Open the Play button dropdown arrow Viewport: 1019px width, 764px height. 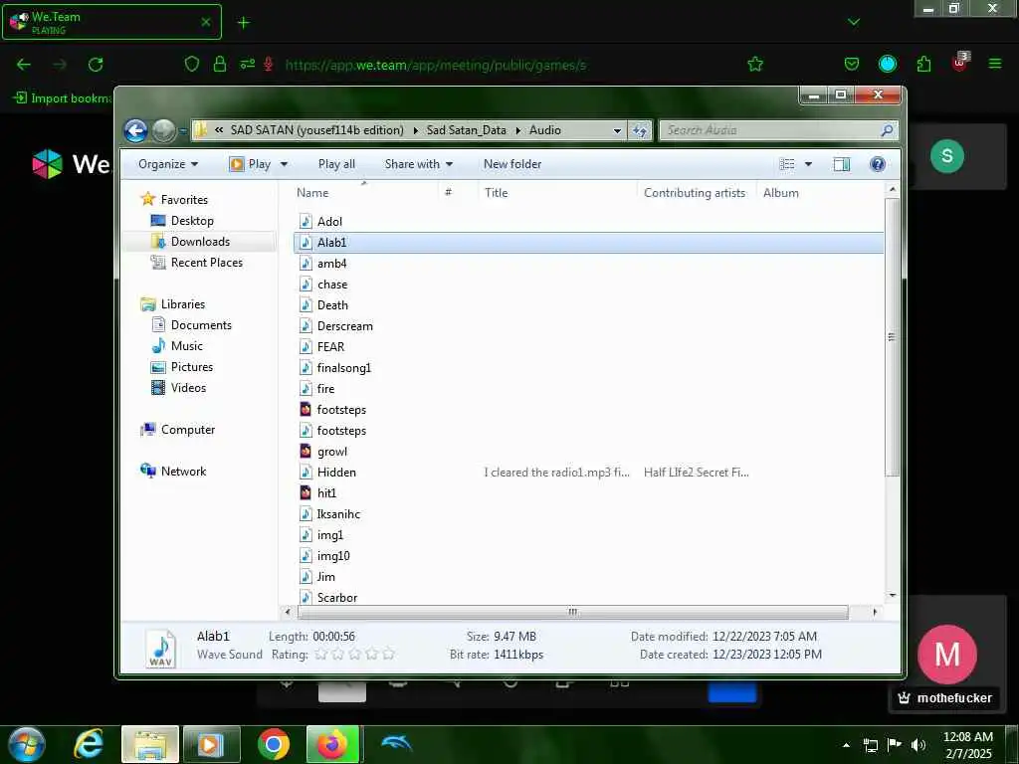[284, 164]
